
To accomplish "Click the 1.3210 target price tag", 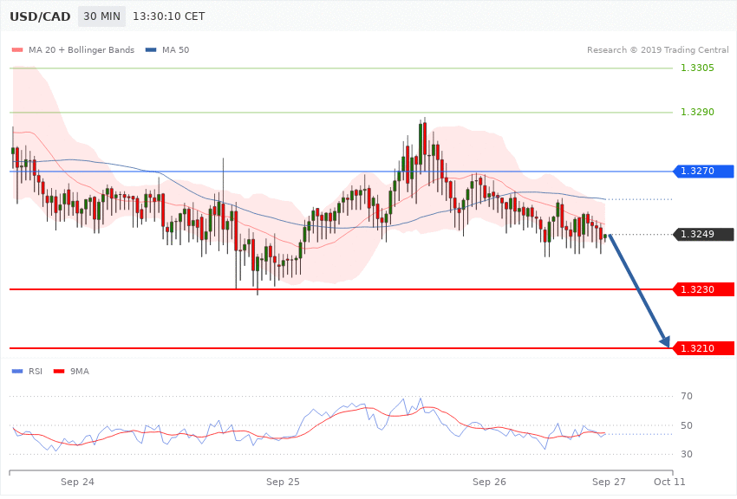I will click(704, 348).
